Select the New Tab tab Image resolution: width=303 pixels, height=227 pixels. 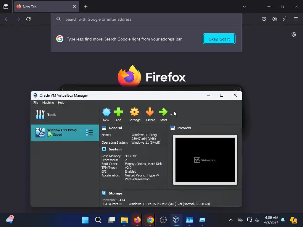[46, 7]
